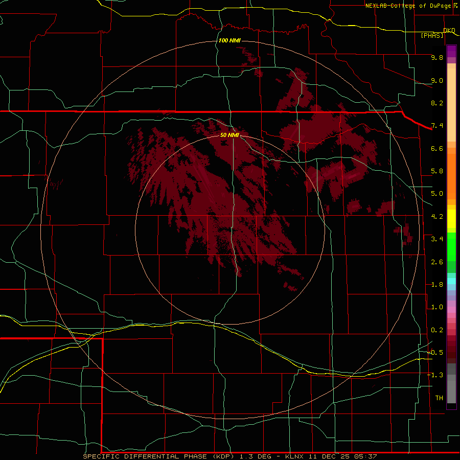460x460 pixels.
Task: Click the 3.4 color scale value
Action: [x=437, y=239]
